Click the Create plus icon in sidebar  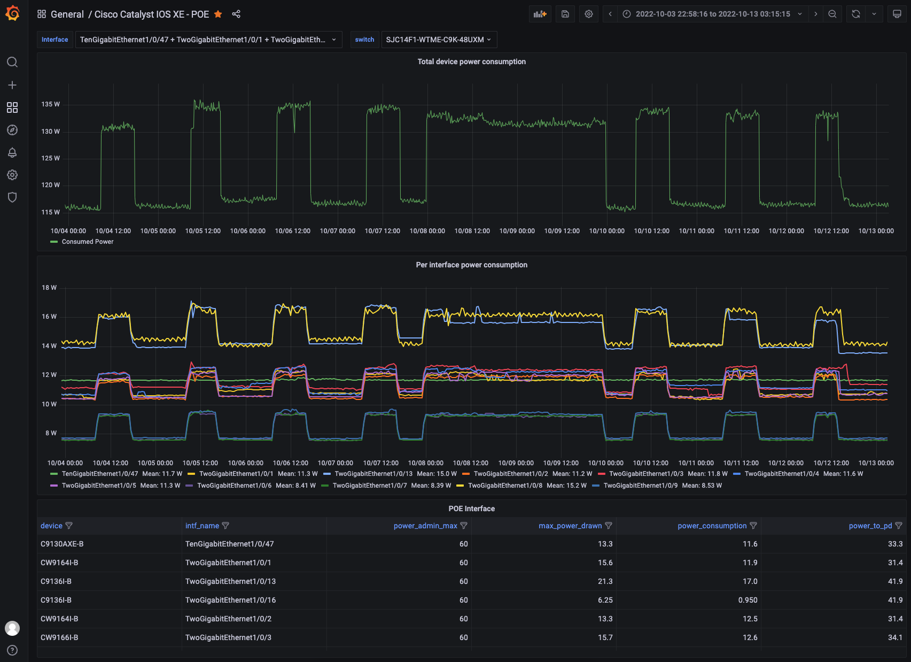[12, 85]
